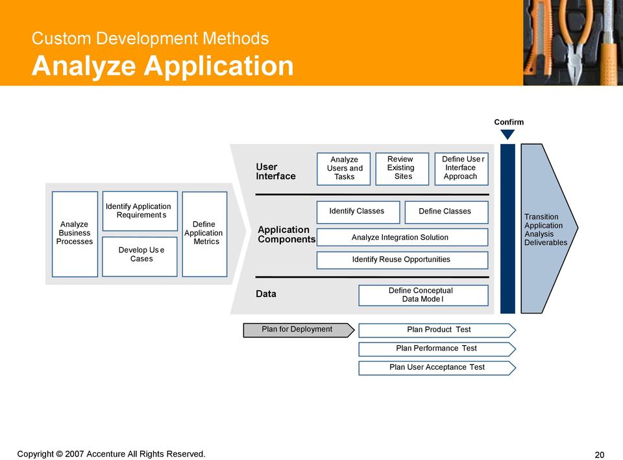Select the Plan User Acceptance Test arrow

point(437,368)
